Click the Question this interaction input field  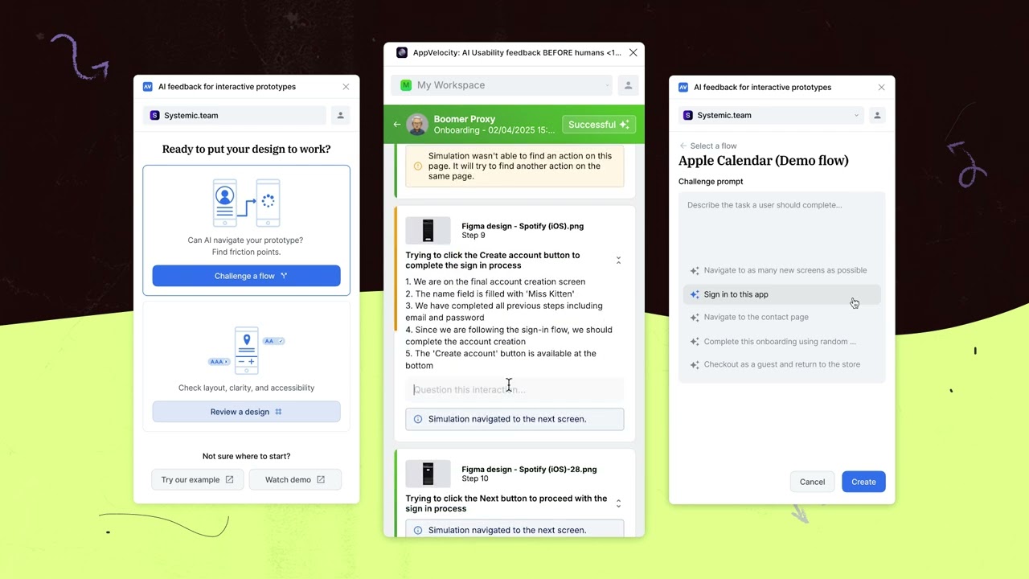[x=514, y=390]
